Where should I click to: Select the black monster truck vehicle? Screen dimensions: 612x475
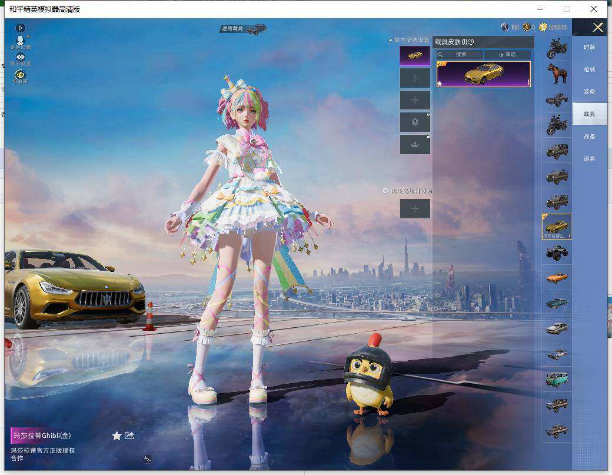[x=557, y=252]
